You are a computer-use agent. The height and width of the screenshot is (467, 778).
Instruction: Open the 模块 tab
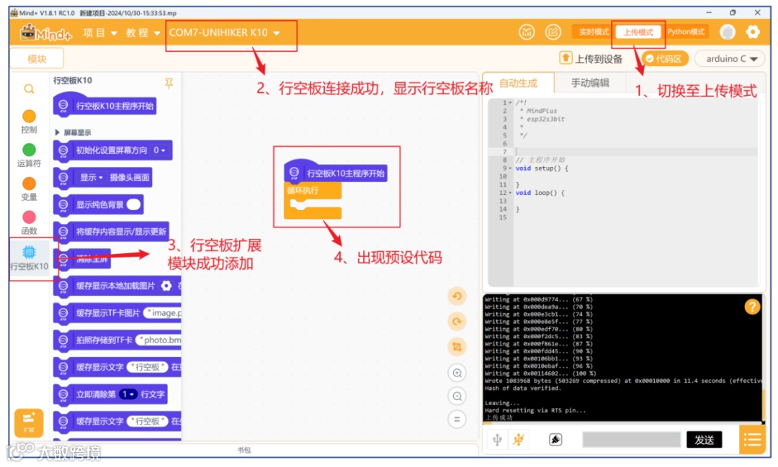click(37, 58)
